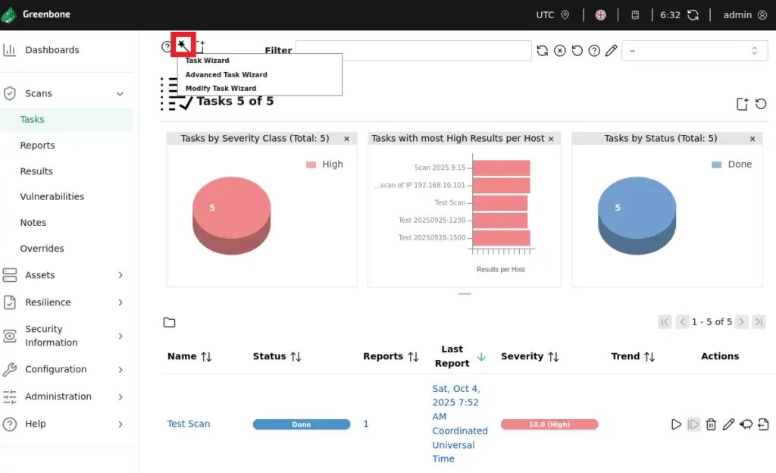Screen dimensions: 776x473
Task: Clone the Test Scan task
Action: 746,424
